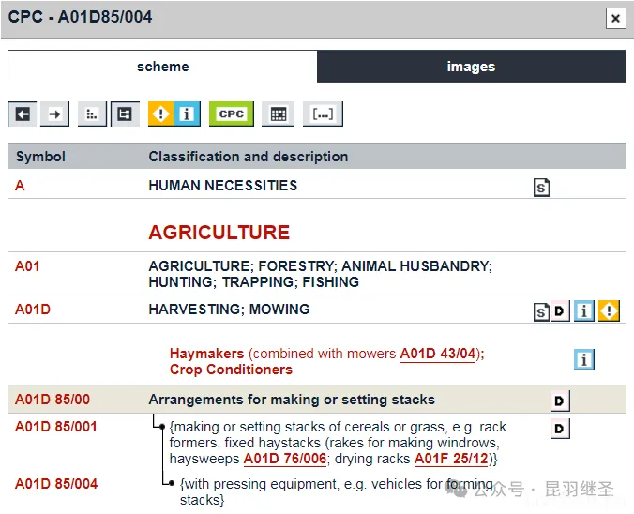Expand the A01D 85/001 symbol entry
Screen dimensions: 634x514
point(55,427)
